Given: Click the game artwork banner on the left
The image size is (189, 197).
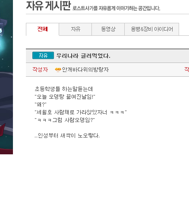Looking at the screenshot, I should coord(6,77).
